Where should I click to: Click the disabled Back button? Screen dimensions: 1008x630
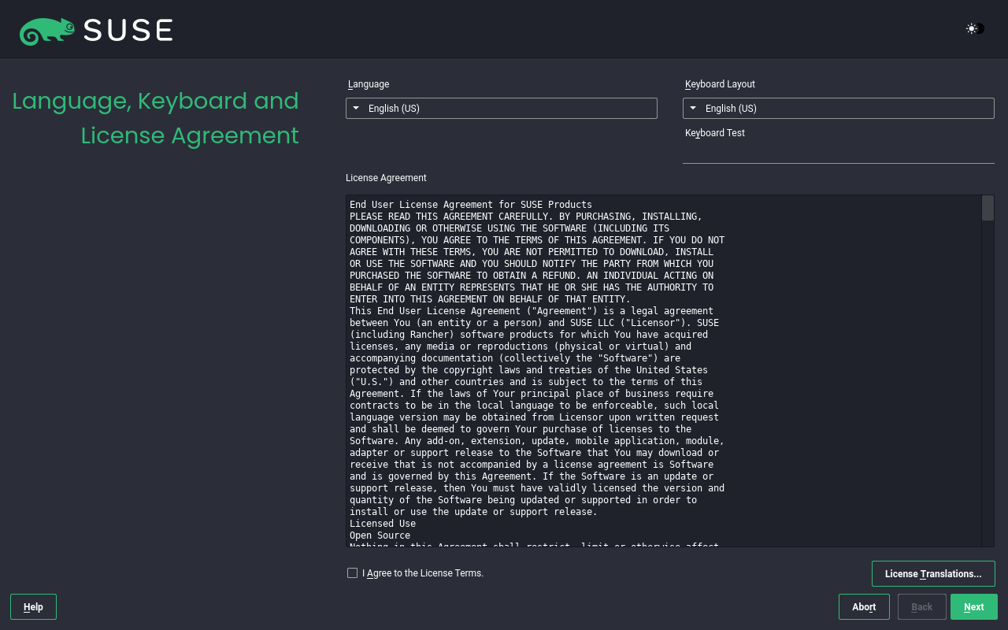pyautogui.click(x=921, y=607)
